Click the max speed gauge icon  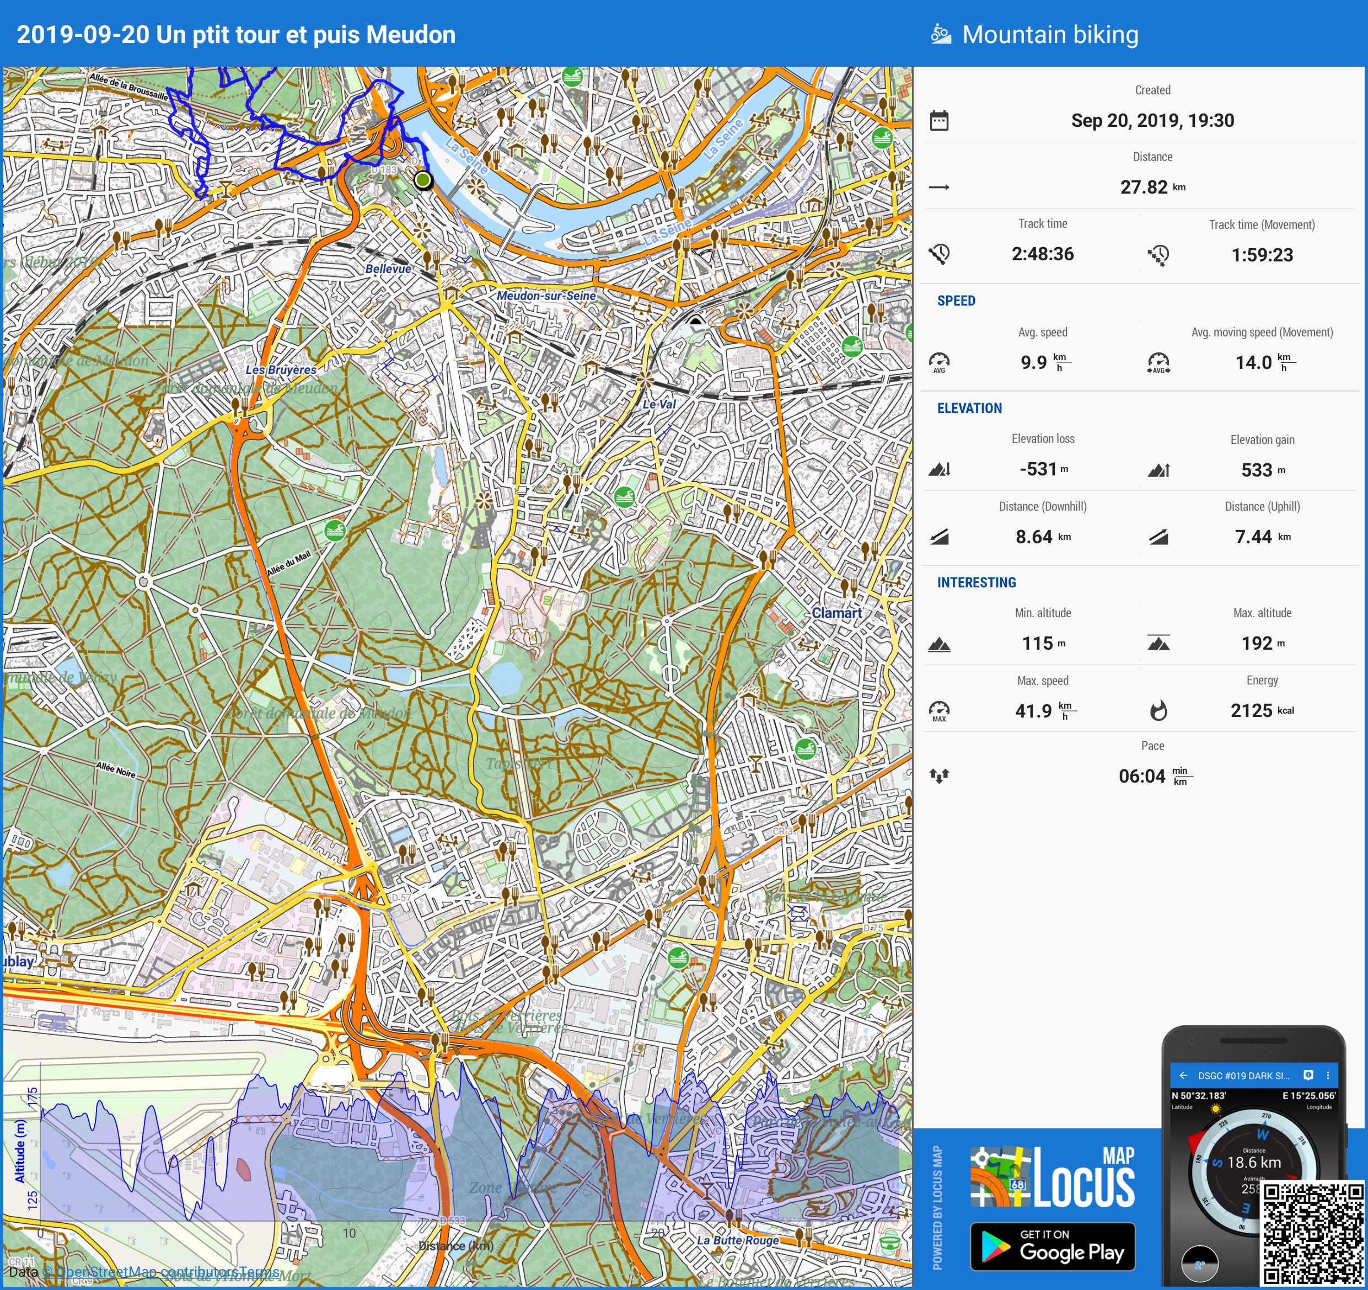tap(940, 710)
